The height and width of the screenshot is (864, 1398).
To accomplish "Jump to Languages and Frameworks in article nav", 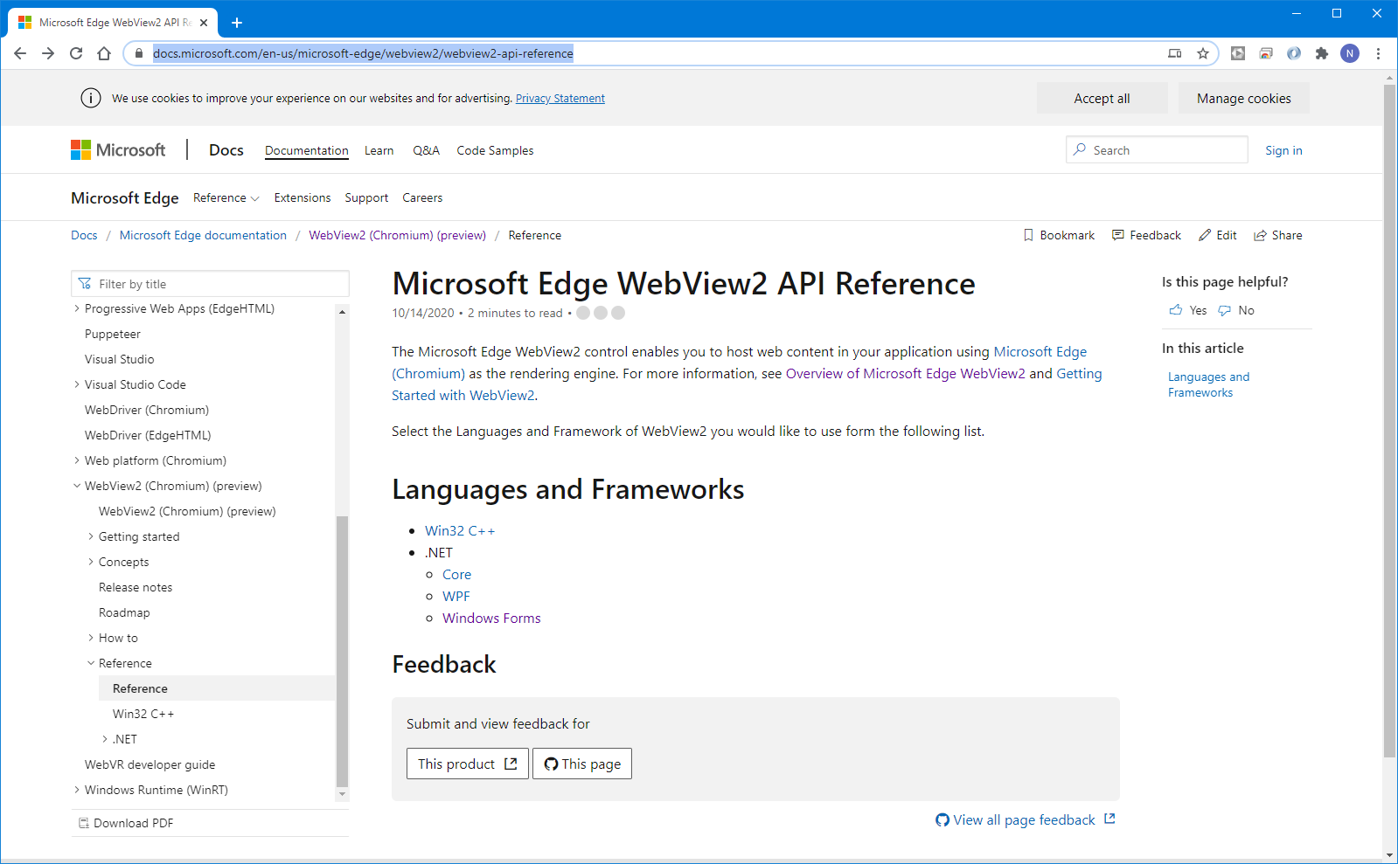I will tap(1208, 384).
